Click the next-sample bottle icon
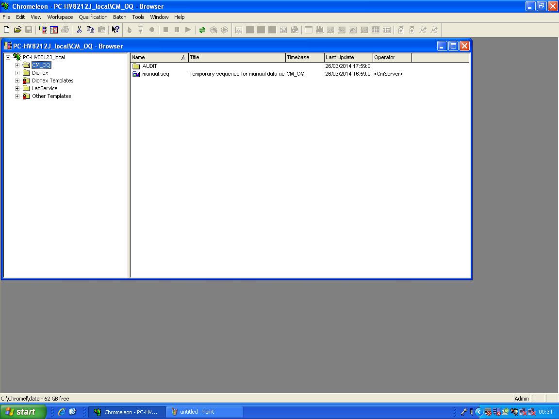 412,30
